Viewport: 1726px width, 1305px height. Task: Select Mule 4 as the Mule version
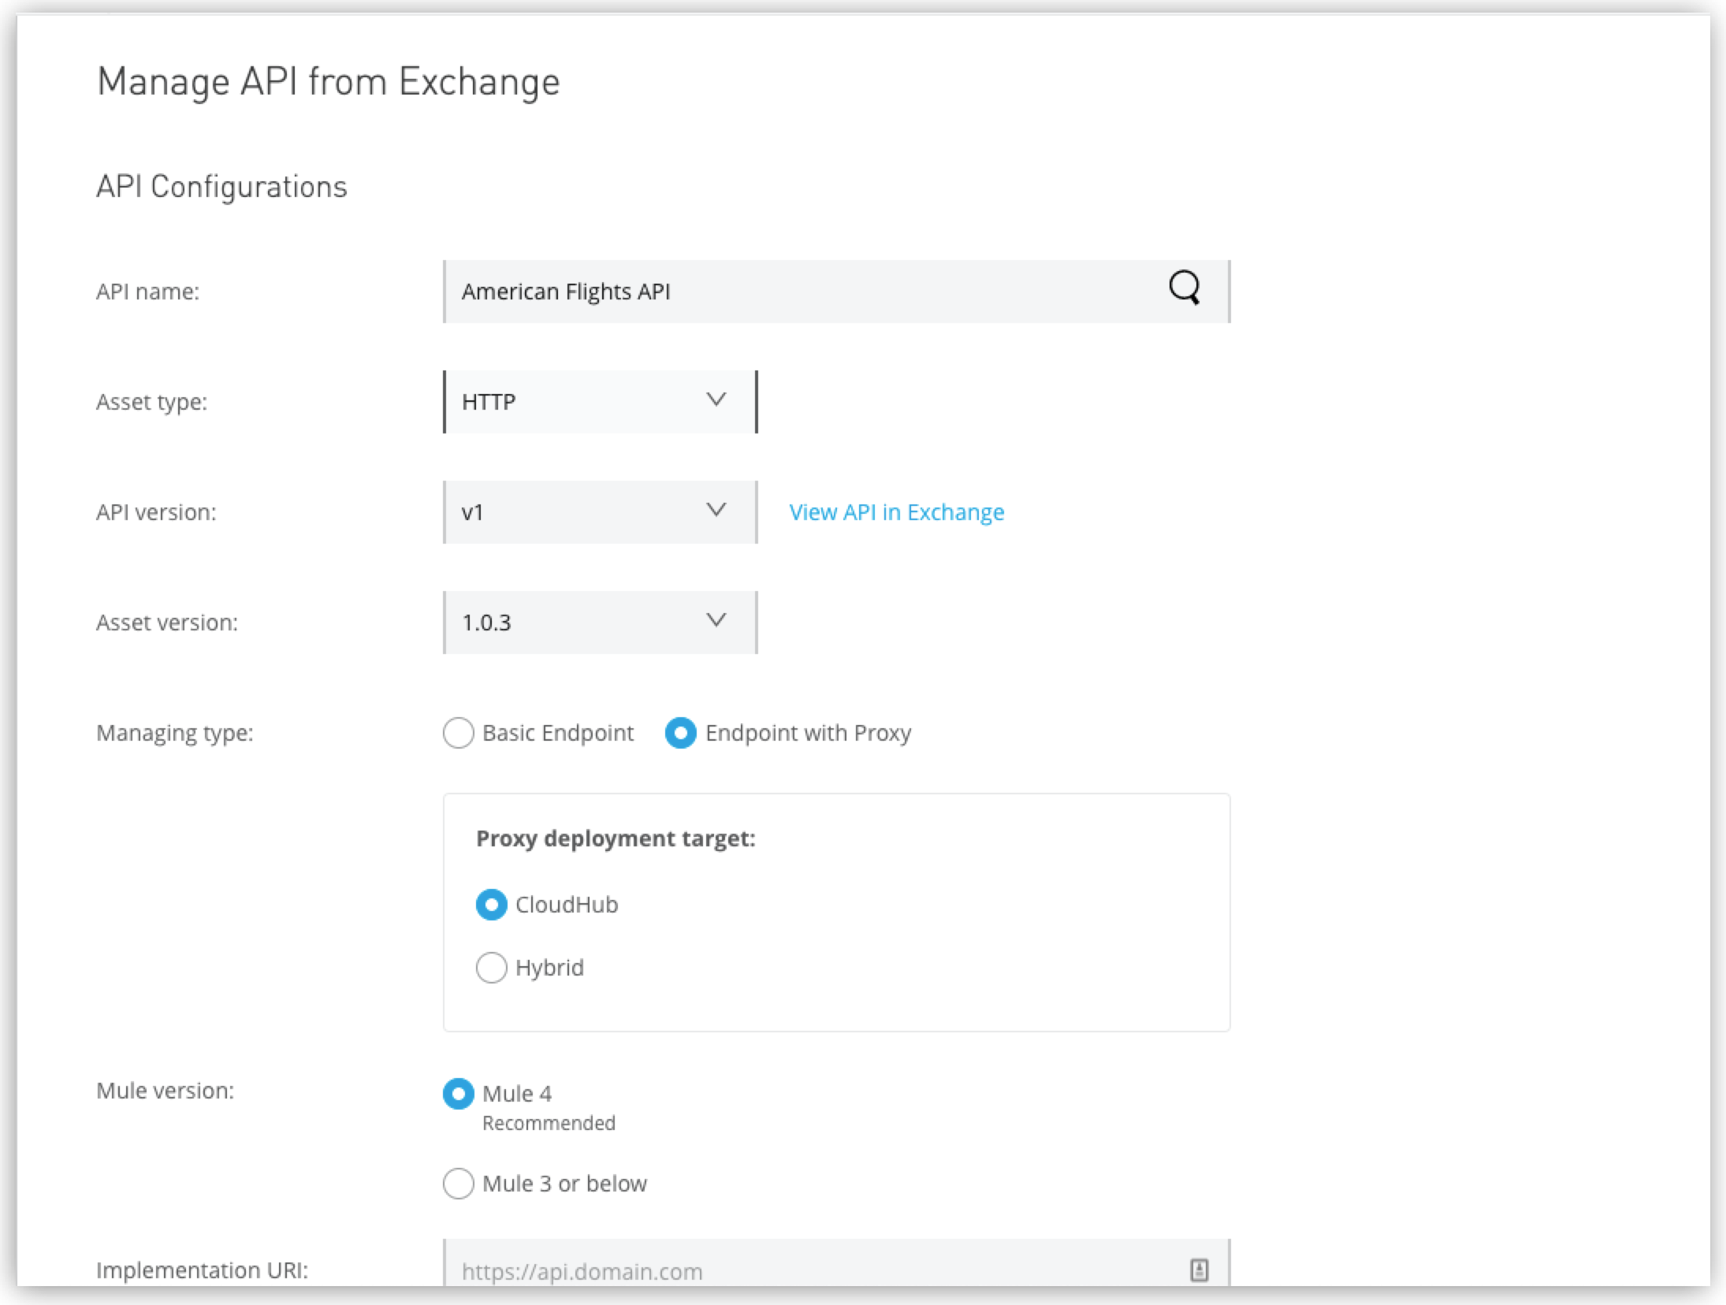(x=458, y=1094)
